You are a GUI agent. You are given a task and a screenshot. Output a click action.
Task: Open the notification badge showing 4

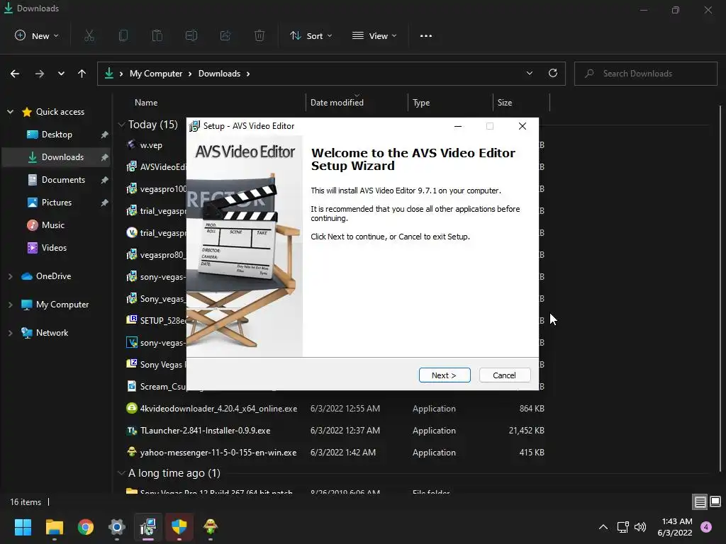[706, 527]
